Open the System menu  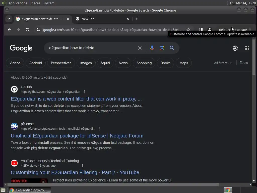coord(49,3)
